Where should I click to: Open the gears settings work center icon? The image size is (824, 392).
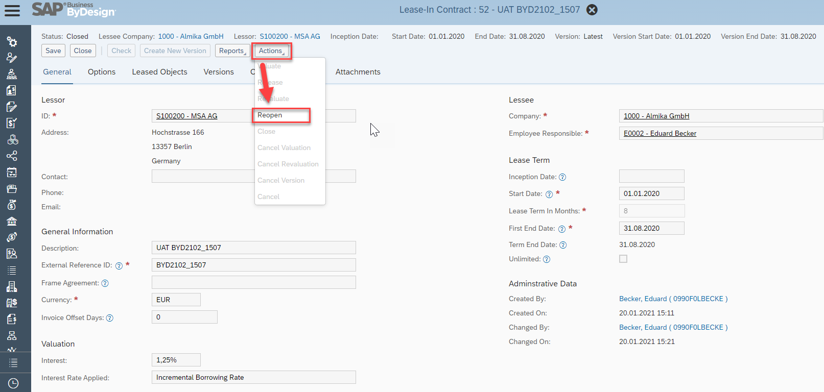pyautogui.click(x=12, y=42)
